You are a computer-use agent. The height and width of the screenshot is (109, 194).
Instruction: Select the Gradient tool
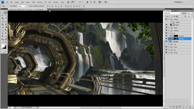point(6,27)
